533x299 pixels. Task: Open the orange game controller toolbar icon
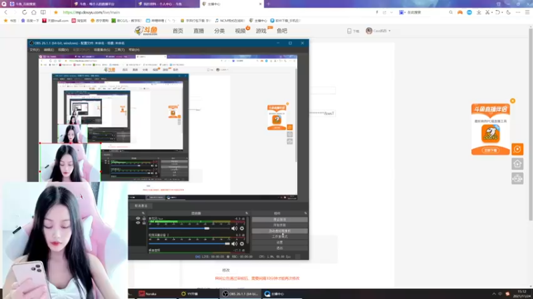pyautogui.click(x=460, y=12)
